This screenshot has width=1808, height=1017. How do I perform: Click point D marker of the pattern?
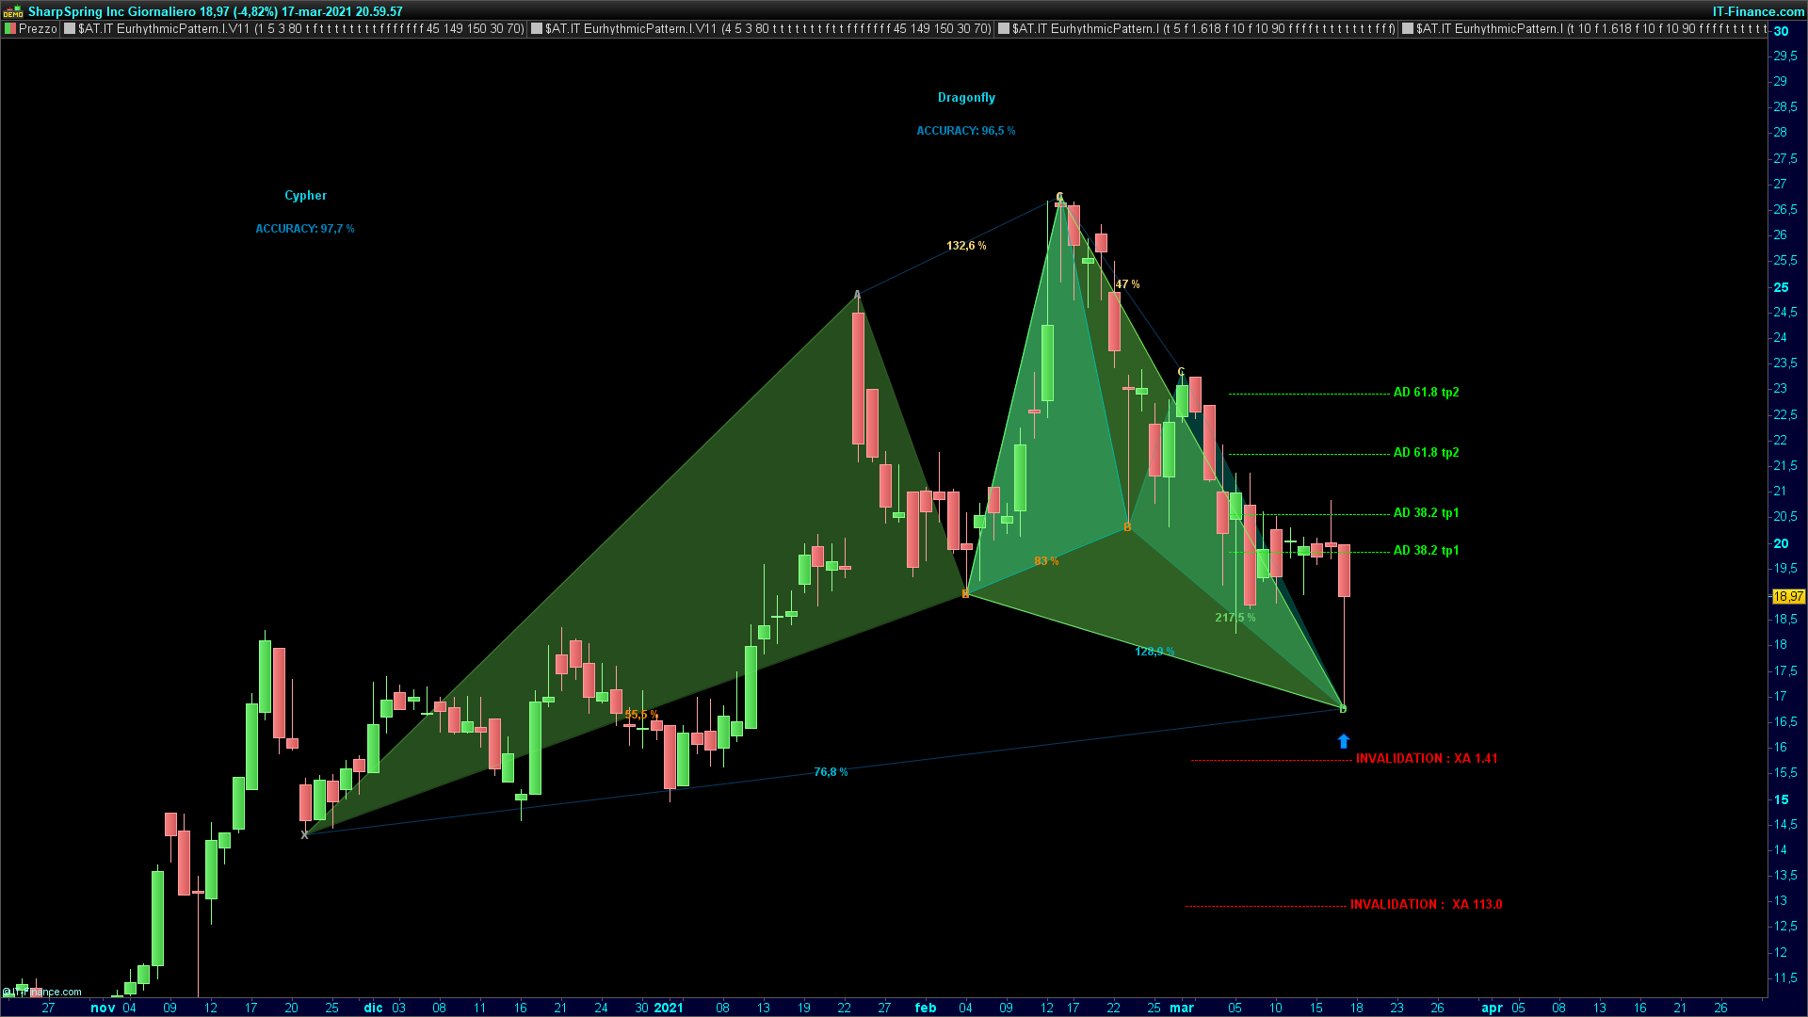[x=1343, y=709]
